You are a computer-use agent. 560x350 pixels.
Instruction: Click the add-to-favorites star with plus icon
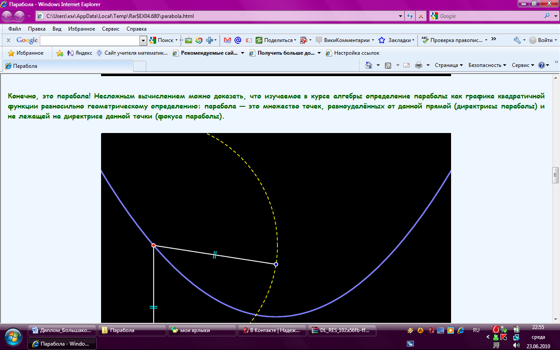tap(60, 53)
